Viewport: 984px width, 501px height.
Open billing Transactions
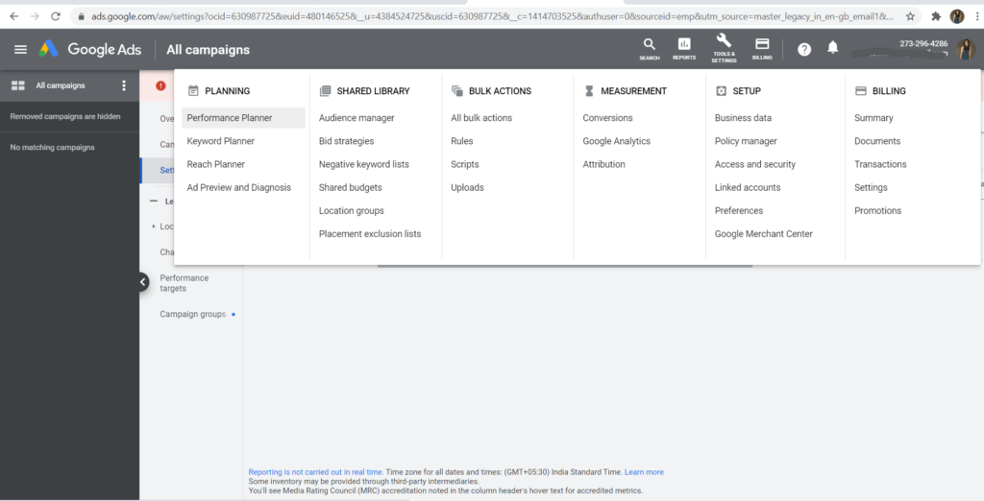click(x=880, y=164)
